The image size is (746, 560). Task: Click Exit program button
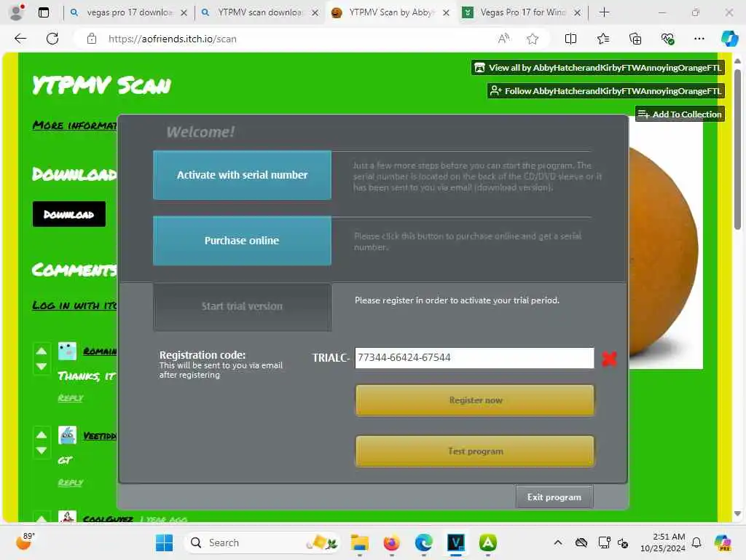554,497
